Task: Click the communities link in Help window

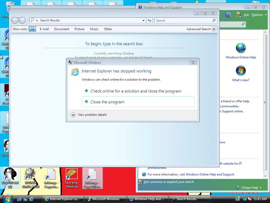Action: [229, 106]
